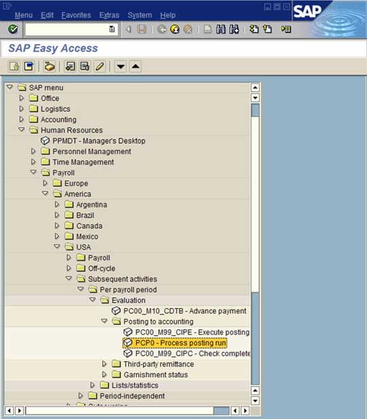367x419 pixels.
Task: Click the yellow Exit icon in toolbar
Action: [175, 29]
